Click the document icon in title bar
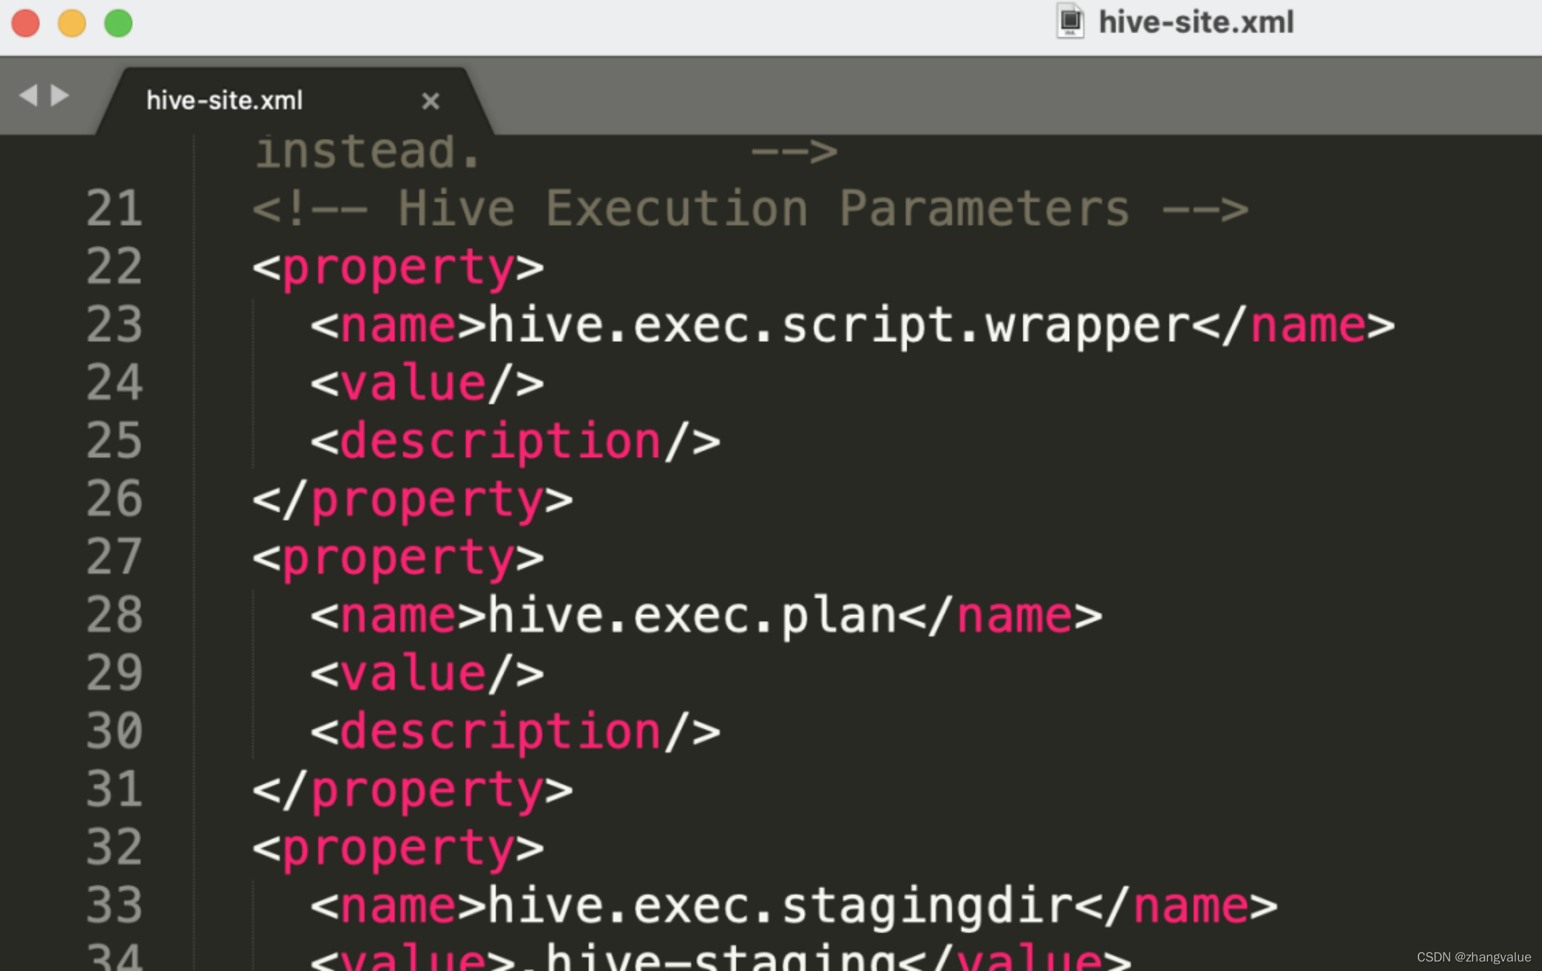The height and width of the screenshot is (971, 1542). click(1070, 22)
